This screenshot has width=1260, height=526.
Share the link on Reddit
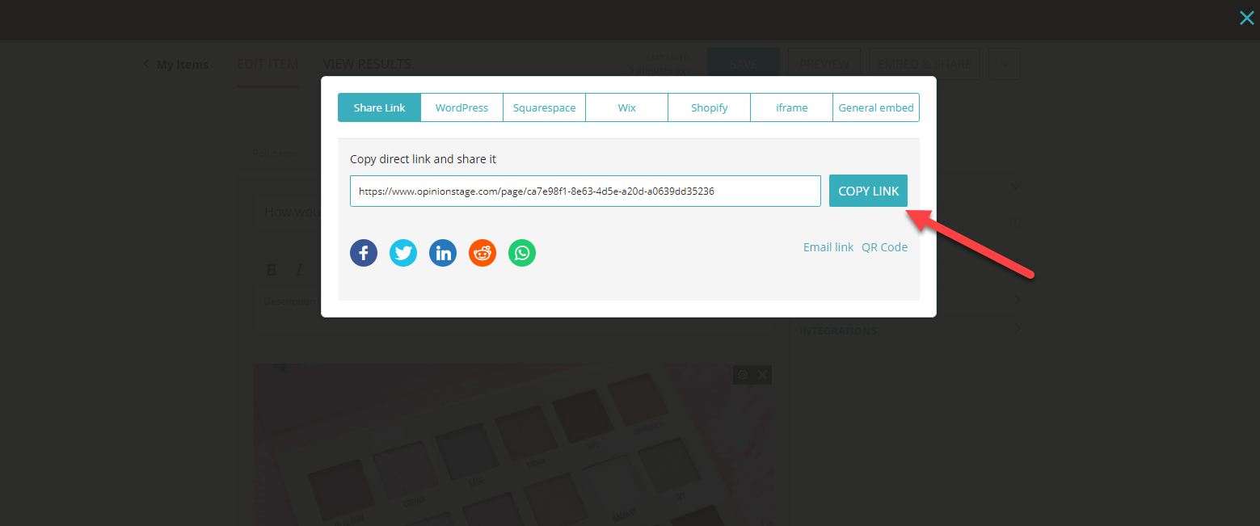click(483, 253)
